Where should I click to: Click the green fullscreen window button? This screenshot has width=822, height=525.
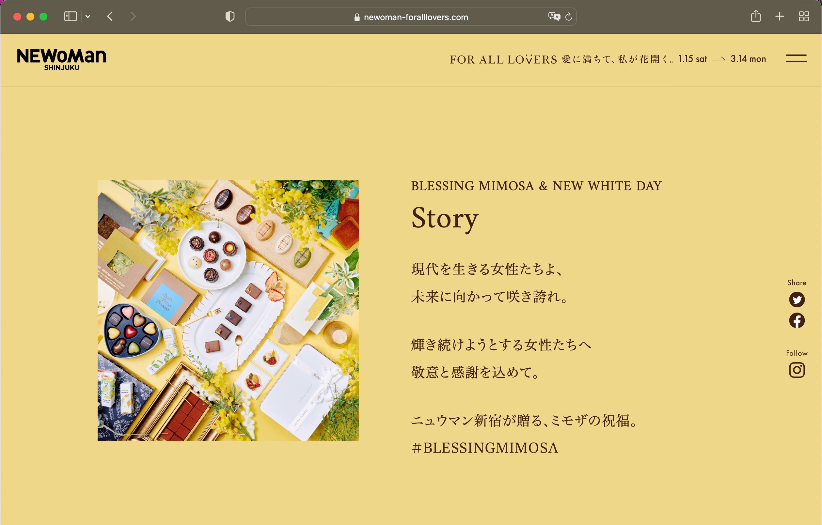coord(43,17)
